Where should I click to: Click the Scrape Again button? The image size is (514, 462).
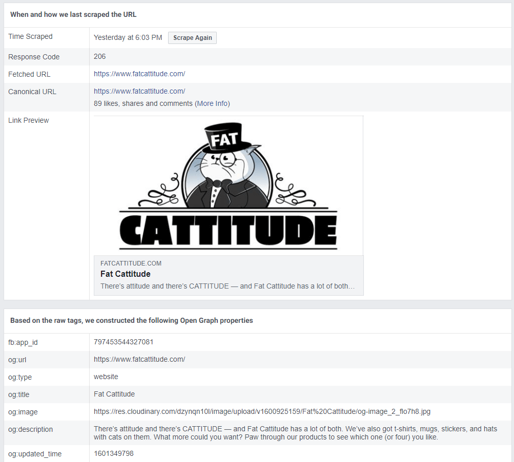tap(192, 38)
